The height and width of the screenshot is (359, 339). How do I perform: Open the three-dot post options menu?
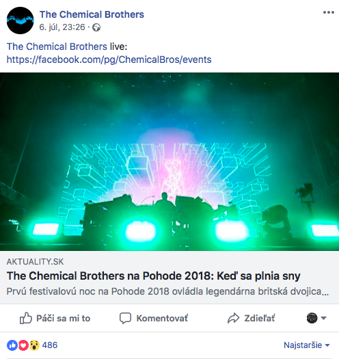329,12
